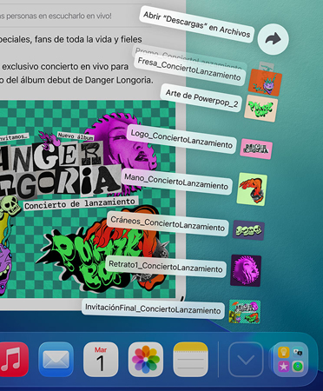Click the share arrow button beside Descargas
The image size is (323, 391).
point(273,39)
